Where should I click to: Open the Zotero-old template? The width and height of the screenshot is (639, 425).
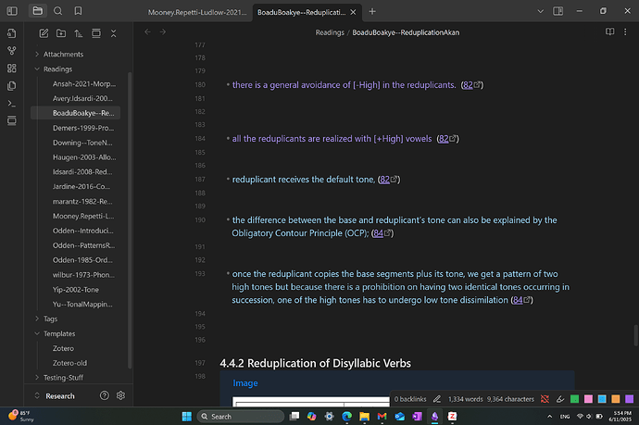[69, 363]
